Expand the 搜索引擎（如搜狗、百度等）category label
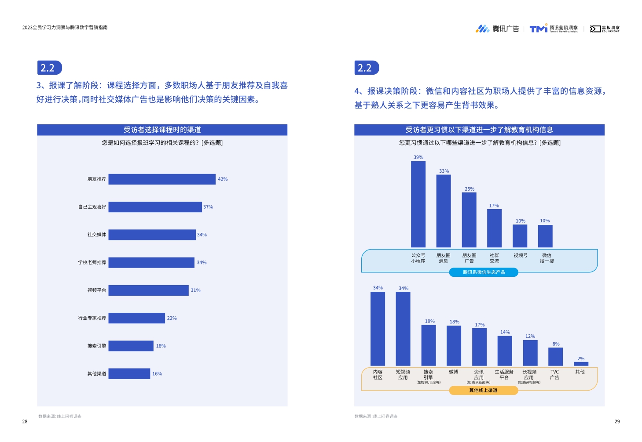642x442 pixels. pos(428,376)
